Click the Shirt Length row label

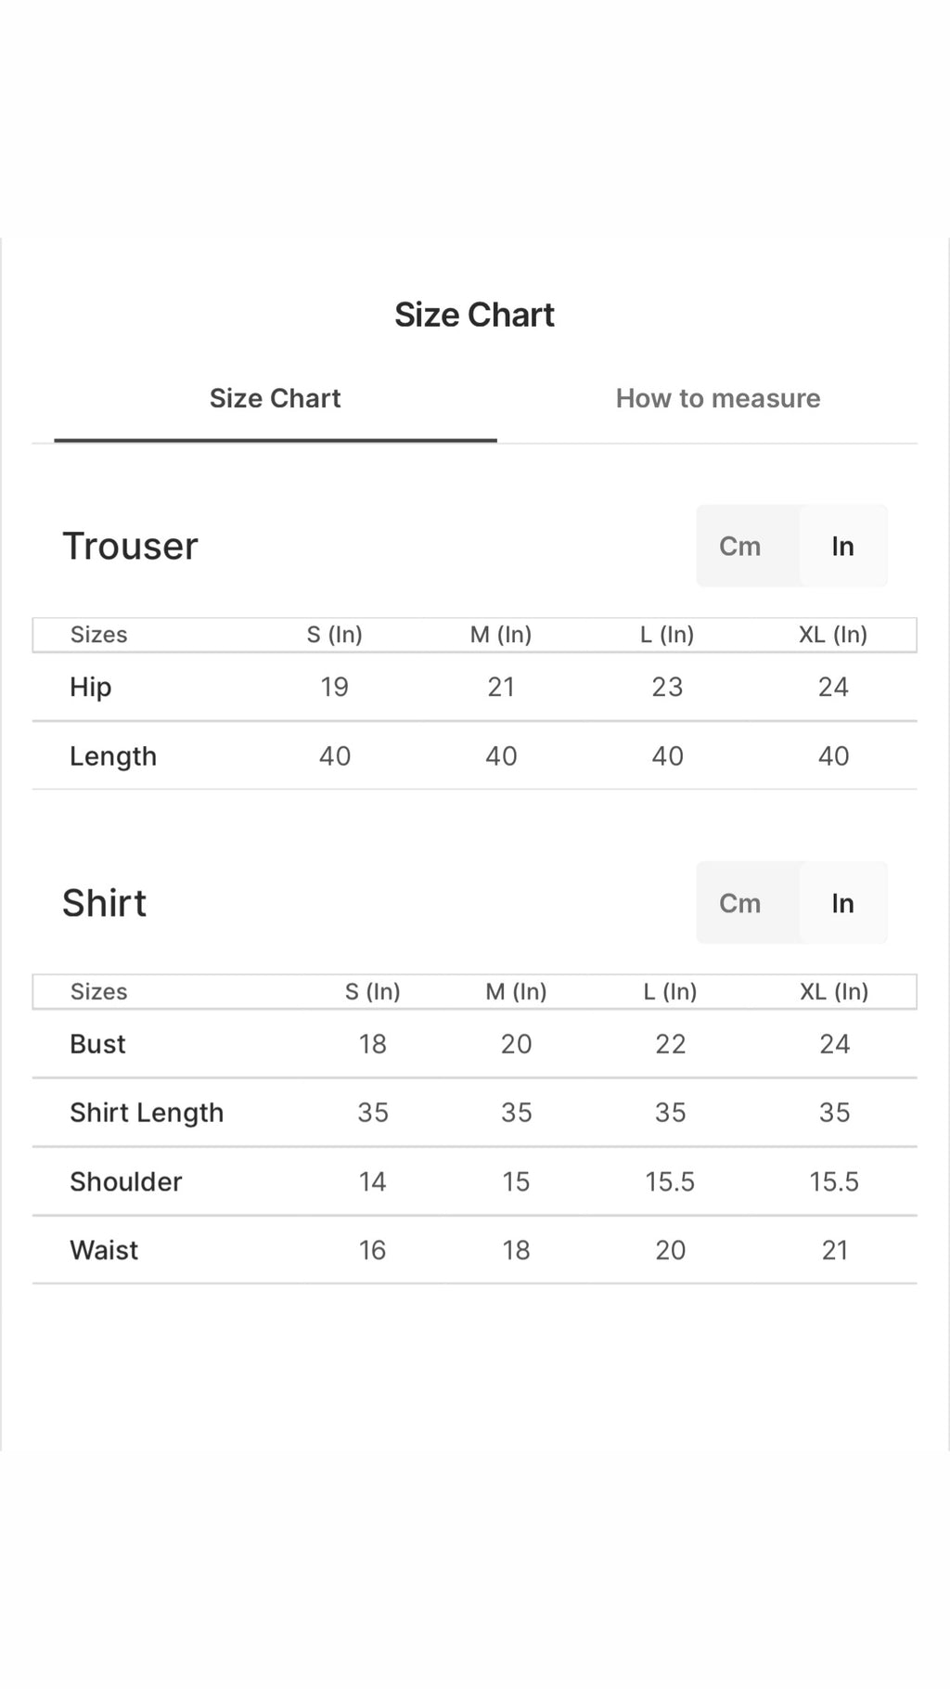click(147, 1113)
